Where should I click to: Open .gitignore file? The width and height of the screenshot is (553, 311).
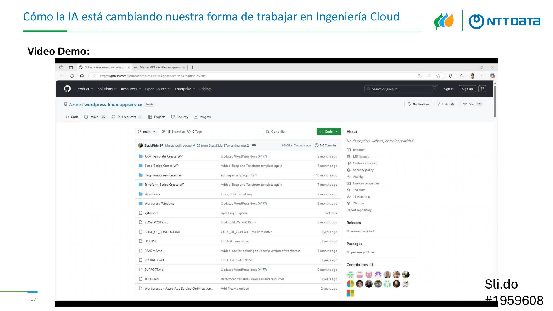point(151,213)
